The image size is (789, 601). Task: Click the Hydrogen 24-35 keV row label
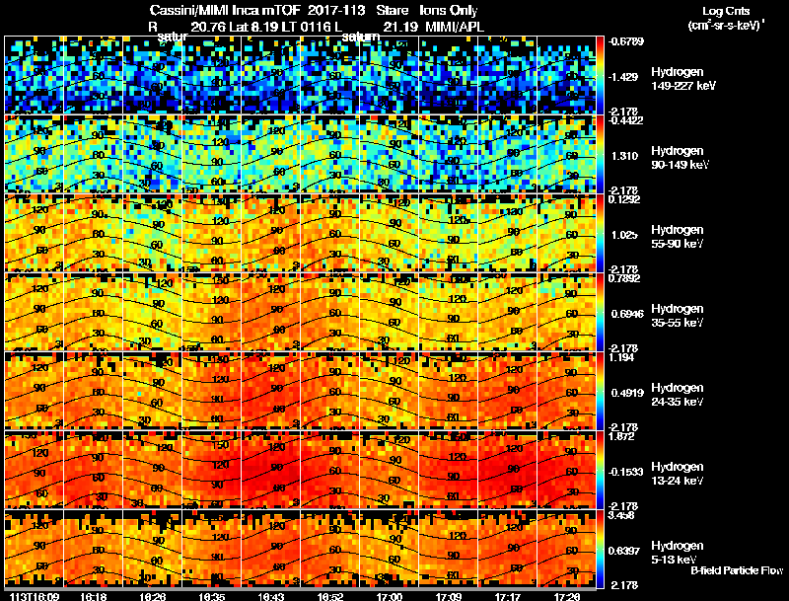click(x=678, y=395)
